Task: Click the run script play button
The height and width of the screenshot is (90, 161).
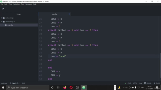Action: (x=3, y=9)
